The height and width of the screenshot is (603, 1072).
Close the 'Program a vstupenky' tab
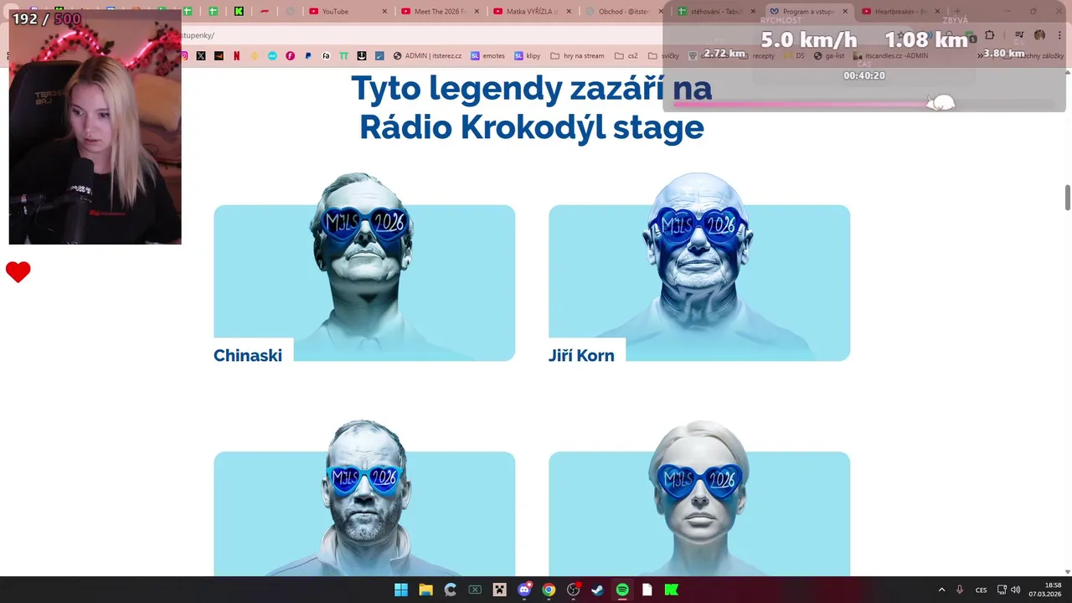pyautogui.click(x=844, y=12)
